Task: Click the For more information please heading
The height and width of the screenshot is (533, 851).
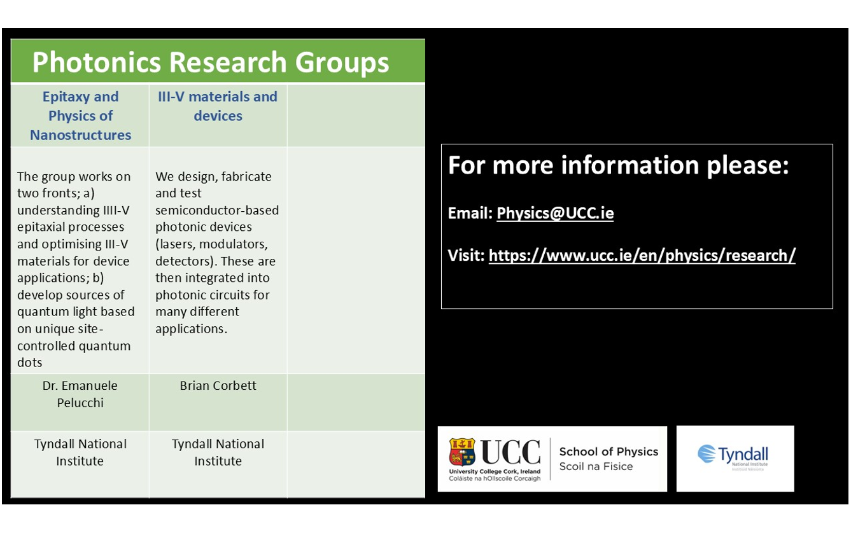Action: click(x=618, y=165)
